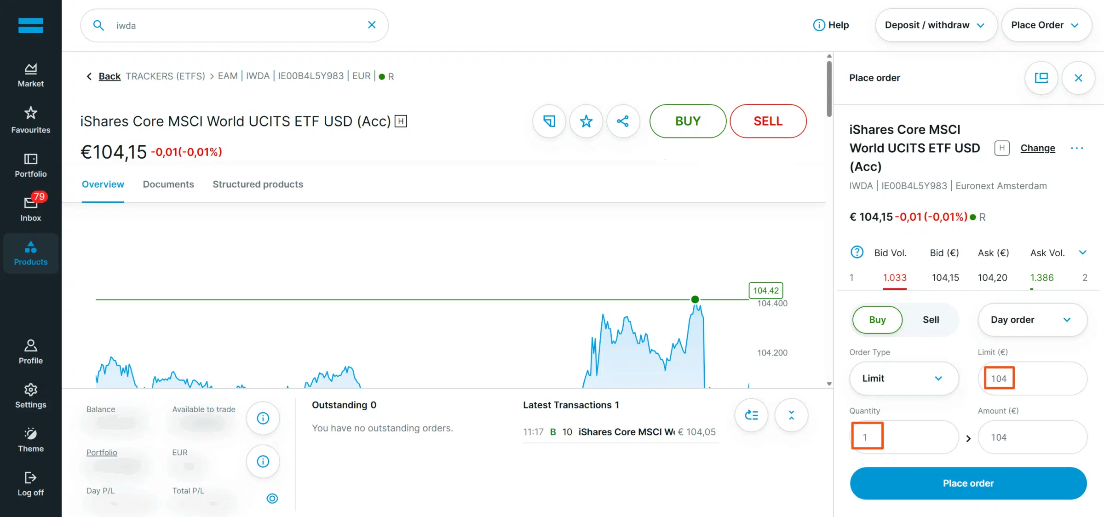Select Products in the sidebar
Image resolution: width=1104 pixels, height=517 pixels.
point(30,253)
